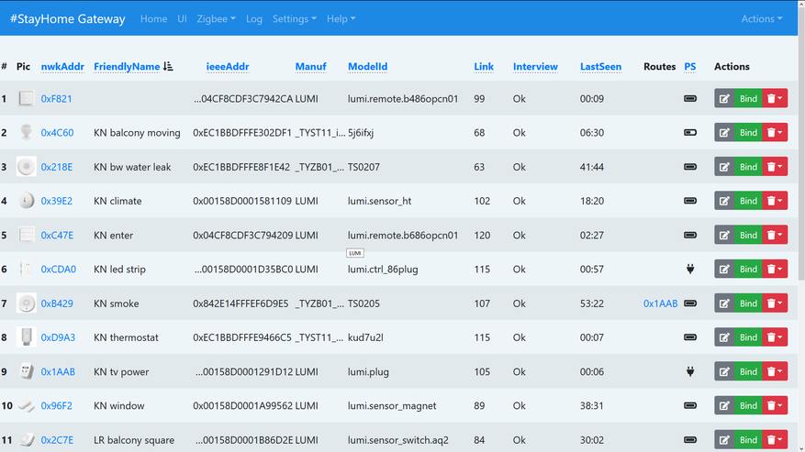Open delete menu for KN thermostat
Screen dimensions: 805x452
(x=775, y=337)
